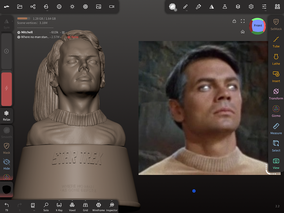This screenshot has width=284, height=213.
Task: Open the Background image menu
Action: [99, 7]
